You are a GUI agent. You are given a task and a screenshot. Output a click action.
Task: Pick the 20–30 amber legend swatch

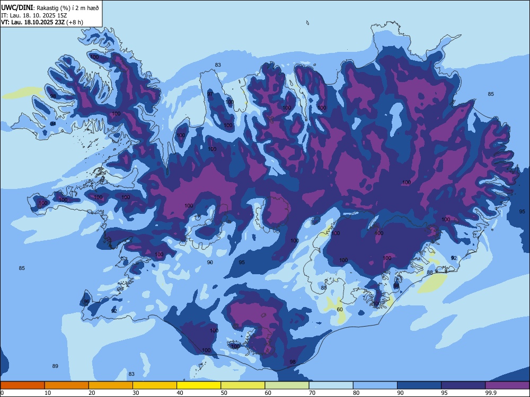(111, 385)
